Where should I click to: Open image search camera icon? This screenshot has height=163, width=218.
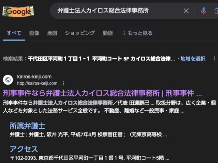click(x=216, y=11)
